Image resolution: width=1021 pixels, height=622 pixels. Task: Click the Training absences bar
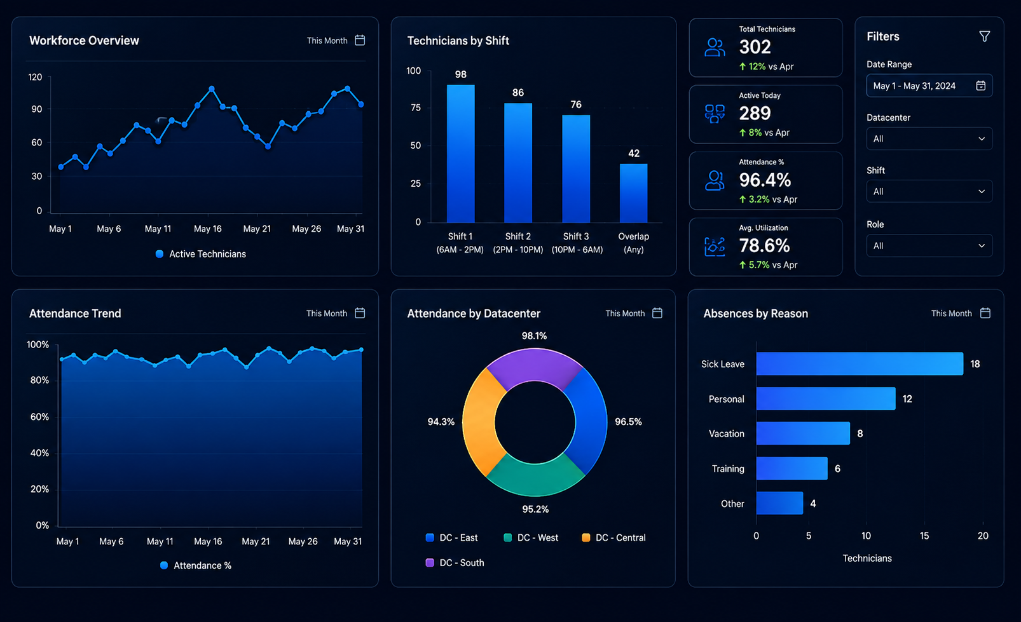(x=792, y=468)
